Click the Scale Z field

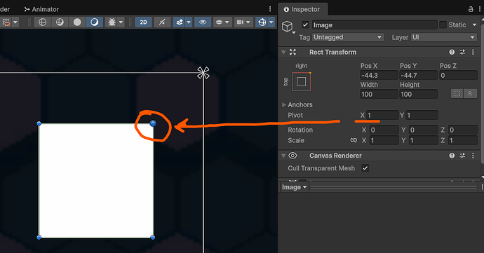click(463, 140)
